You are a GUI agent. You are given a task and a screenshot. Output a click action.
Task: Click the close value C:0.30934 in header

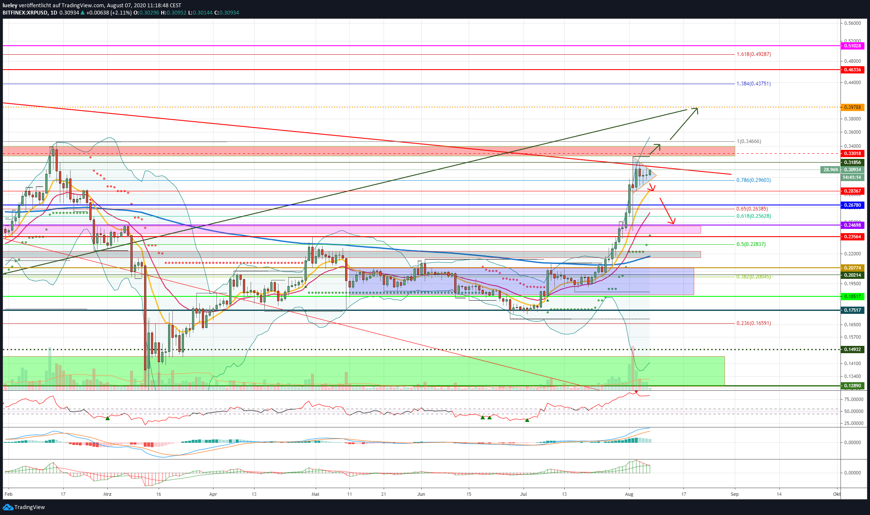click(x=227, y=13)
